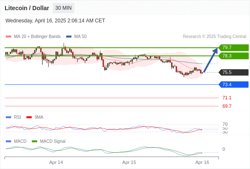This screenshot has width=250, height=169.
Task: Click the red 69.7 support level label
Action: tap(227, 106)
